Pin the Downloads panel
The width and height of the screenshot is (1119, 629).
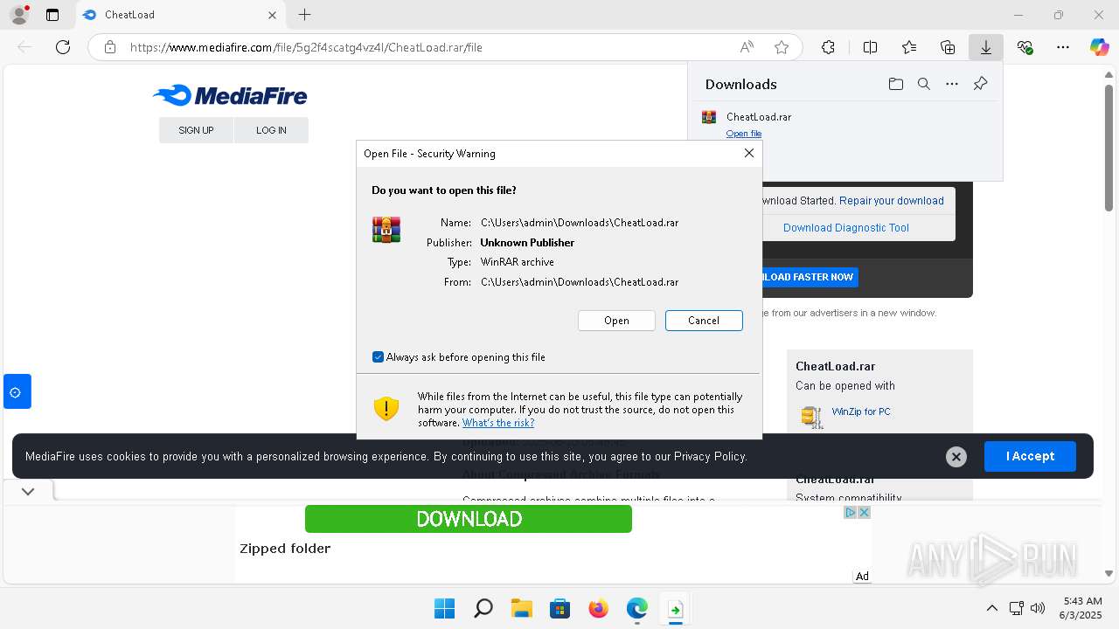click(x=980, y=84)
